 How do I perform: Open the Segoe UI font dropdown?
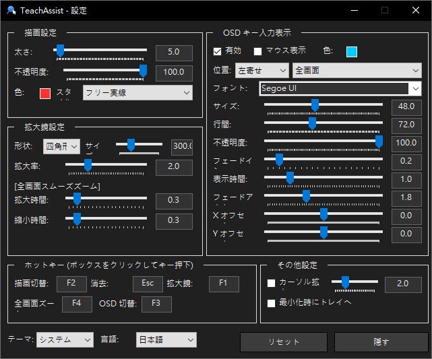[x=340, y=88]
